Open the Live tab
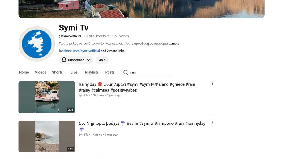Screen dimensions: 287x159 point(74,72)
